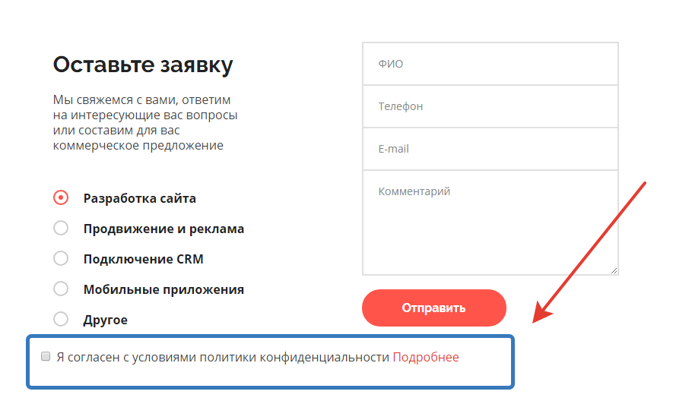The height and width of the screenshot is (404, 673).
Task: Choose the 'Продвижение и реклама' radio circle
Action: point(61,228)
